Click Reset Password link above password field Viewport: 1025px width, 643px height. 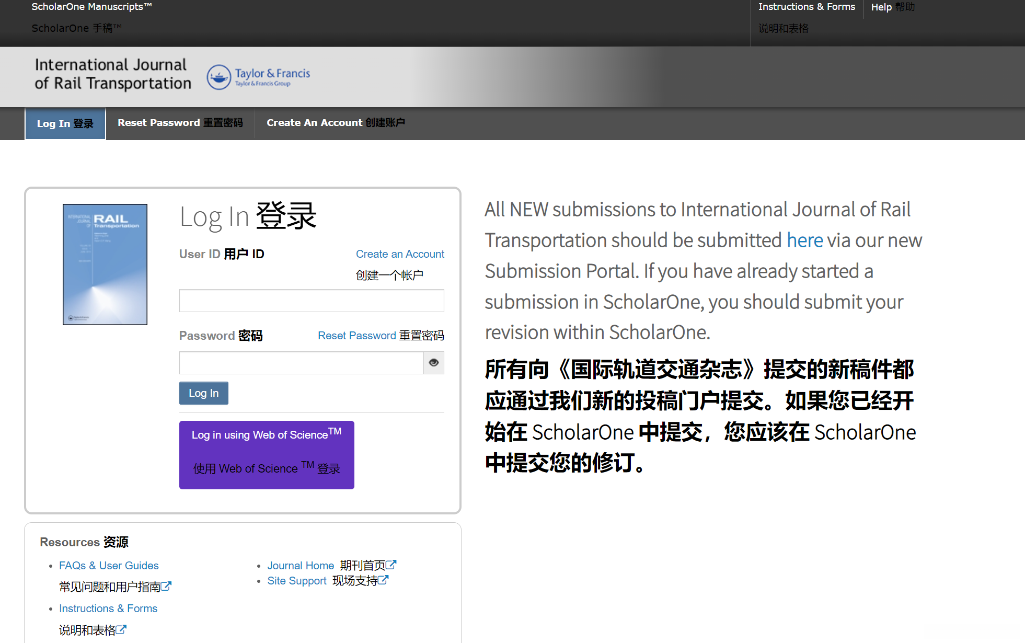[357, 336]
